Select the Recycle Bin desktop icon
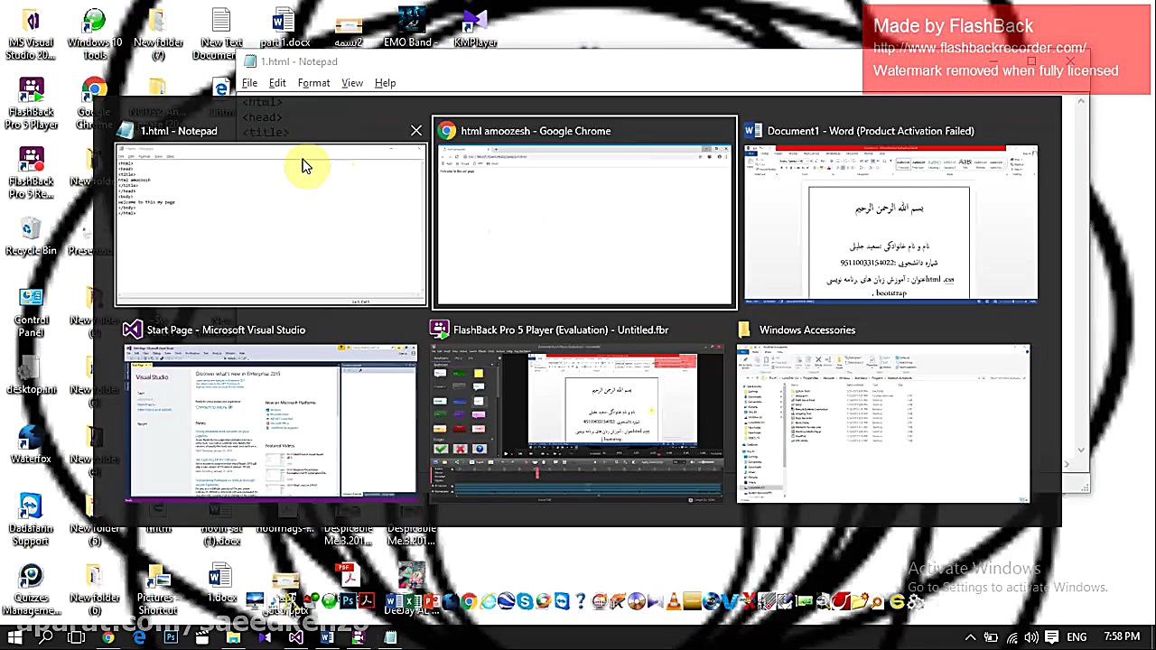 point(32,237)
